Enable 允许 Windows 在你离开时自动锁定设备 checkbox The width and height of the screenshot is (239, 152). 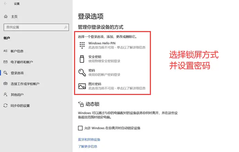click(80, 128)
